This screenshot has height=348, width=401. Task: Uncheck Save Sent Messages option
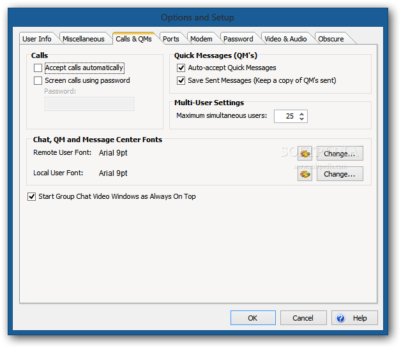click(181, 81)
